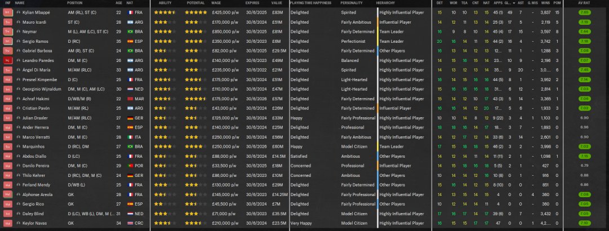This screenshot has height=231, width=609.
Task: Click the Italy flag in Marco Verratti's row
Action: 130,137
